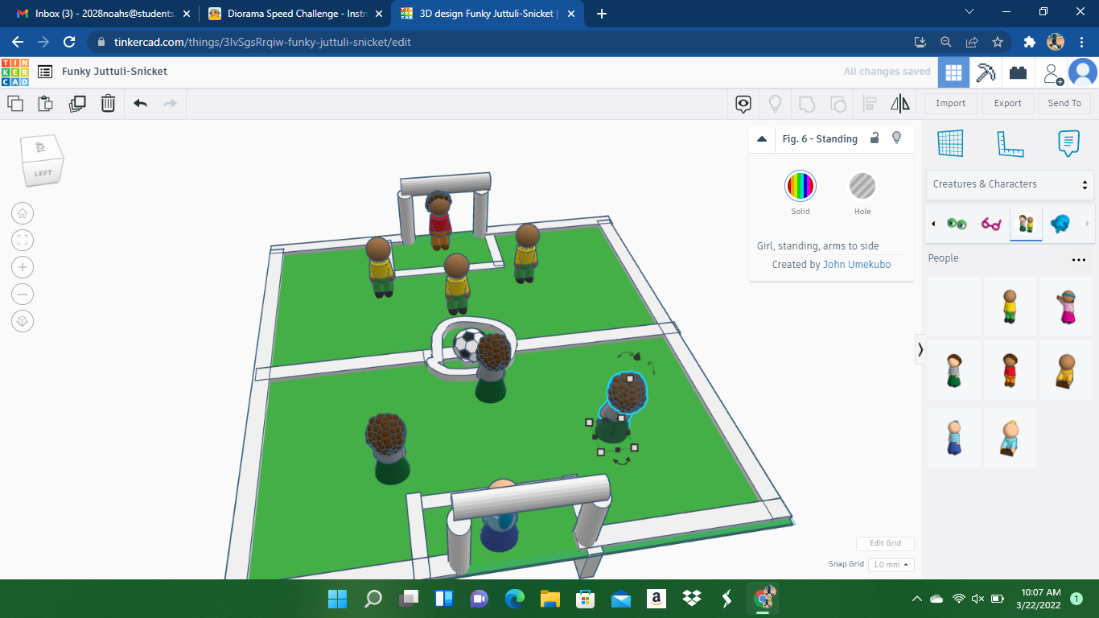The image size is (1099, 618).
Task: Open the Creatures & Characters dropdown
Action: (1010, 184)
